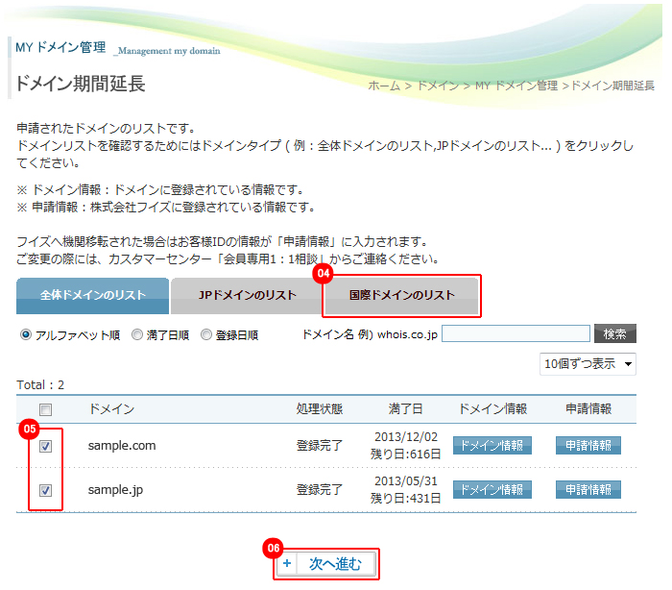The height and width of the screenshot is (590, 672).
Task: Open 申請情報 for sample.com
Action: coord(588,446)
